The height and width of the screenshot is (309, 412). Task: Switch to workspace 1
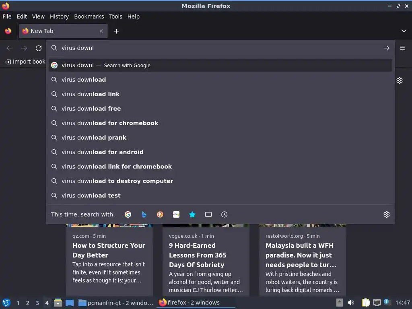tap(18, 303)
